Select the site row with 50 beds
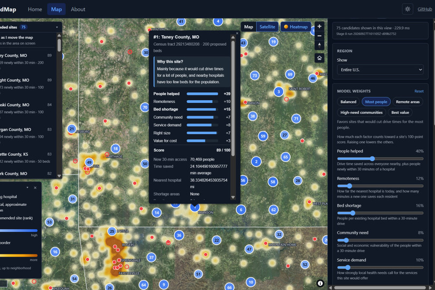Screen dimensions: 435x290 pyautogui.click(x=26, y=157)
